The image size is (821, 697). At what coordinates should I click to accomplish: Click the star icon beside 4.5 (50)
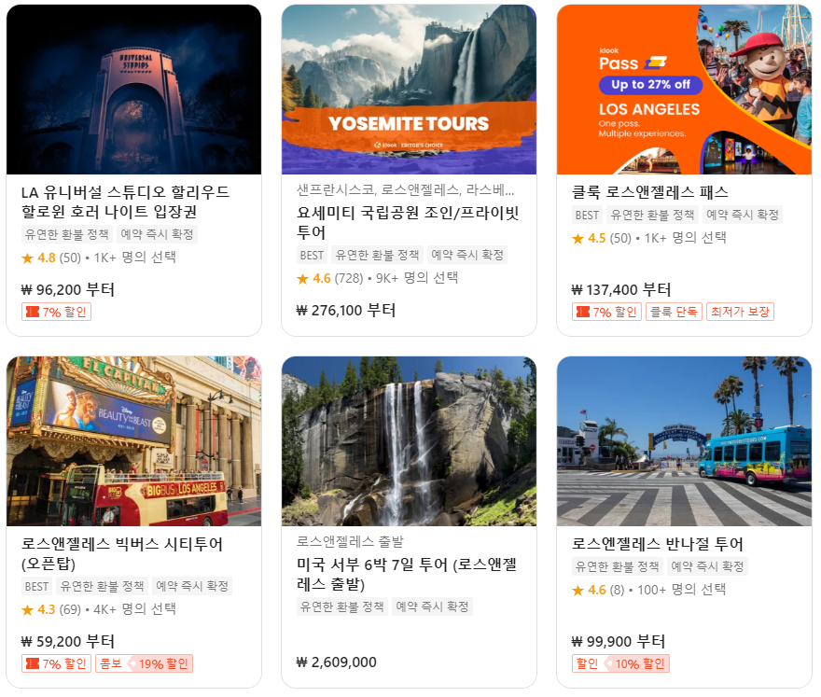578,239
